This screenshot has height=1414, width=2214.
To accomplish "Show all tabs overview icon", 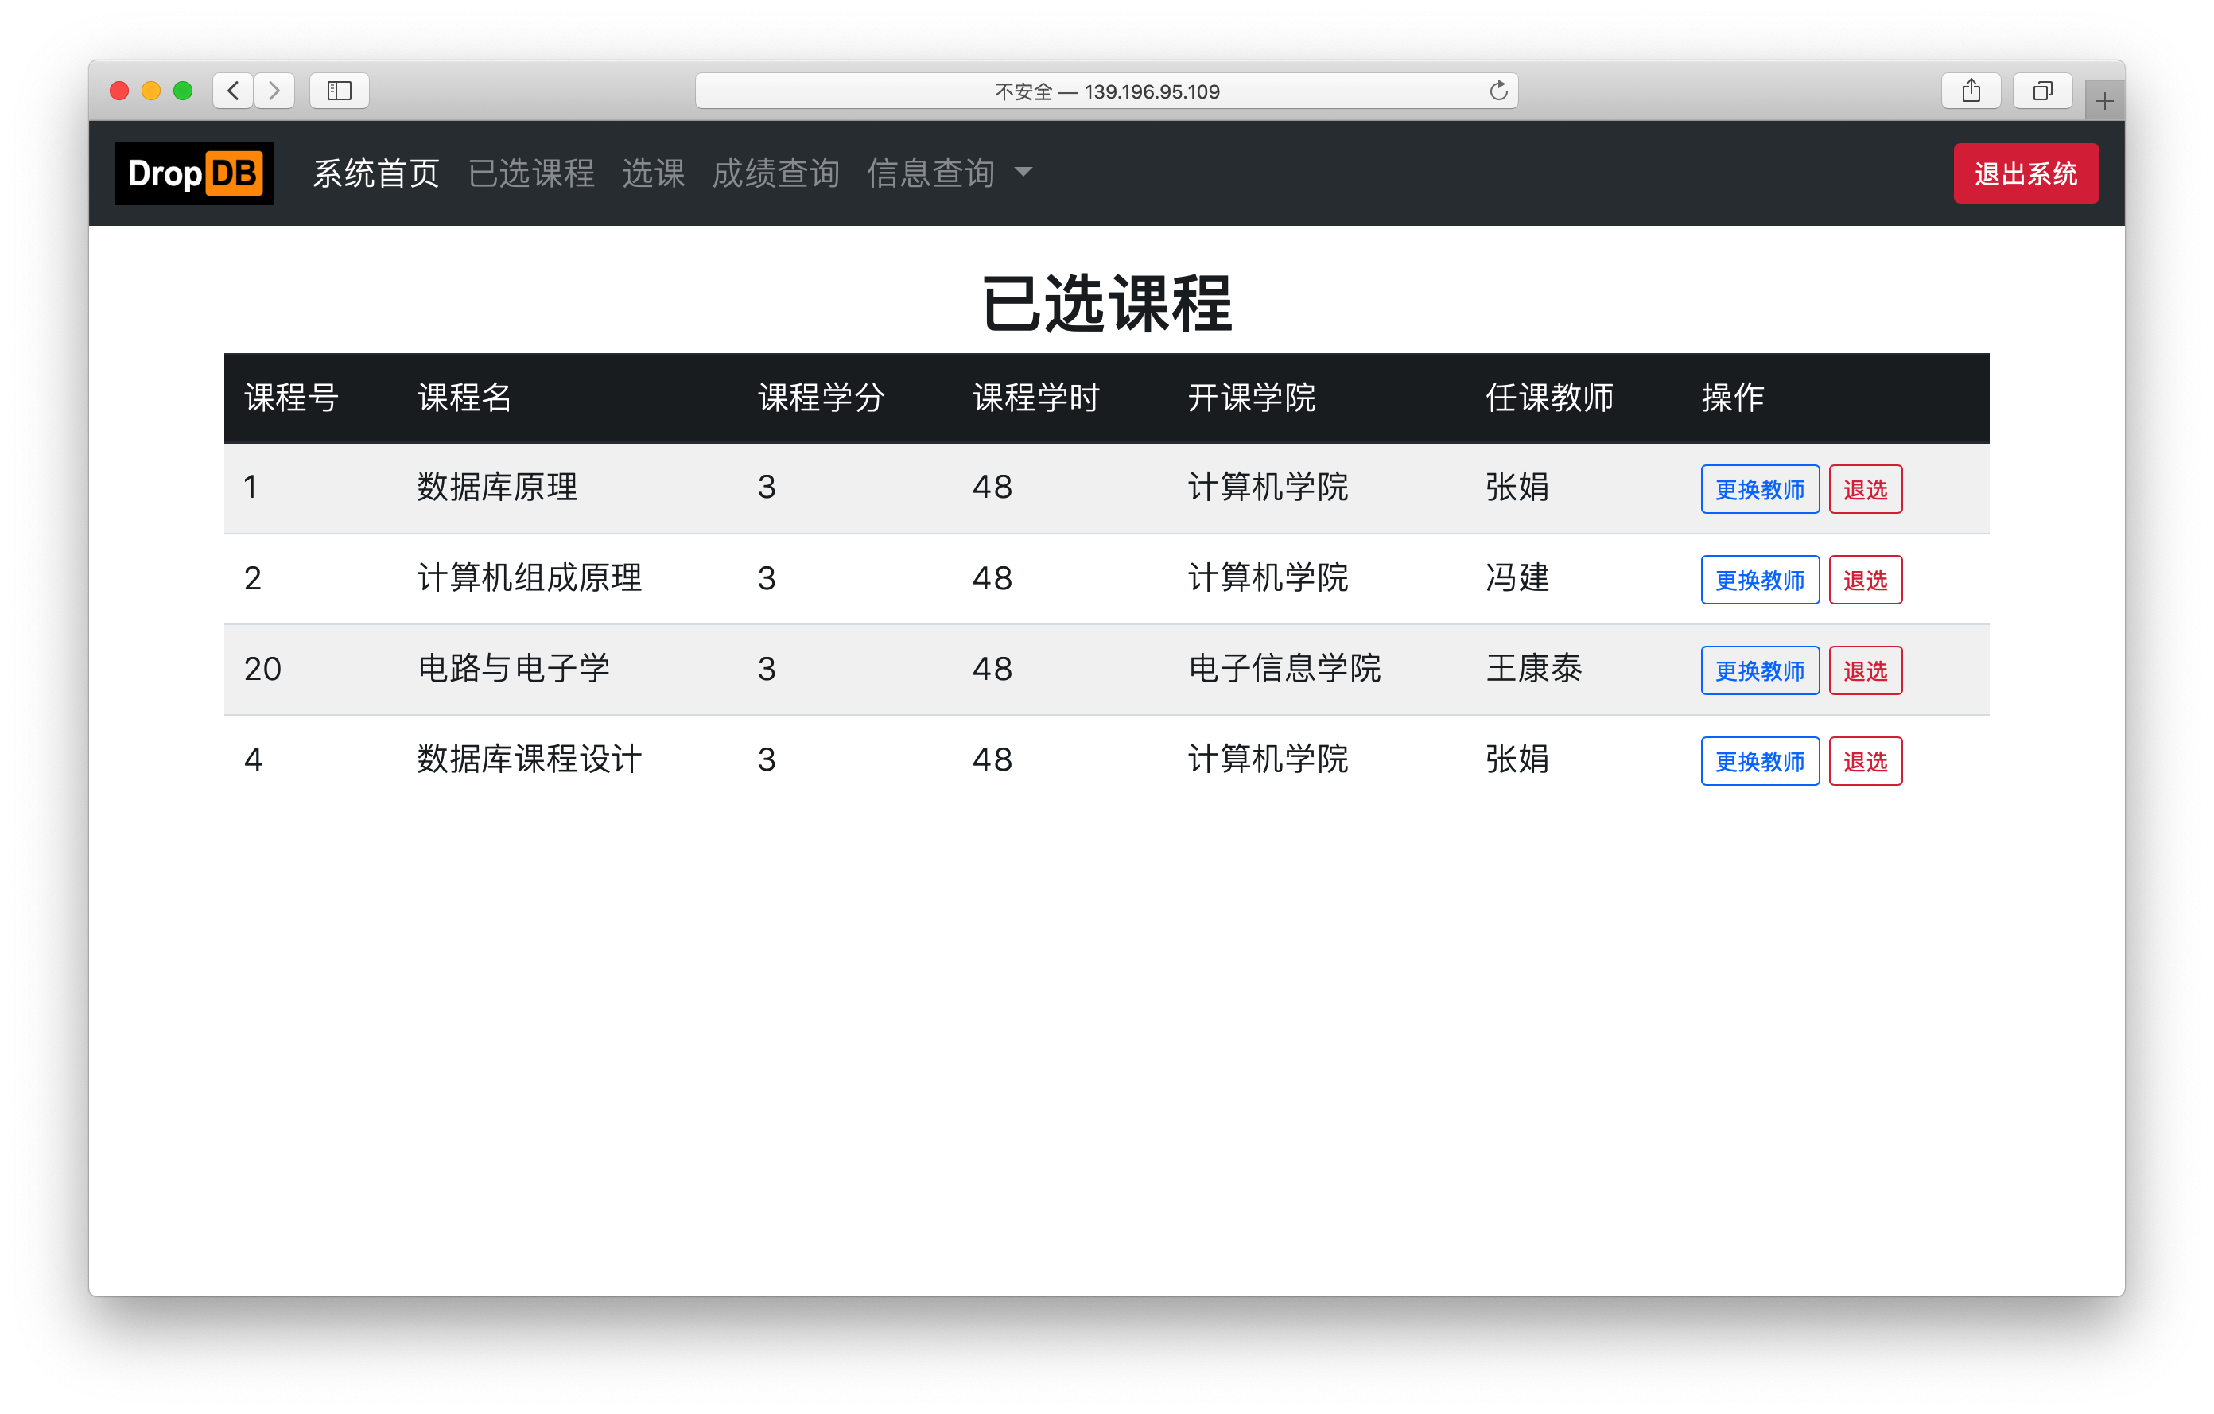I will (2042, 90).
